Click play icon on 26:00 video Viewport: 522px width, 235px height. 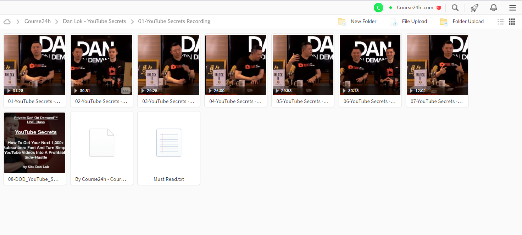[210, 91]
